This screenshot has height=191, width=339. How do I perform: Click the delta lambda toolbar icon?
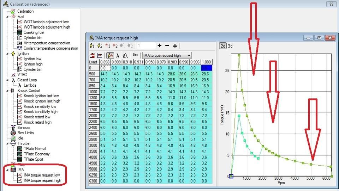tap(125, 56)
